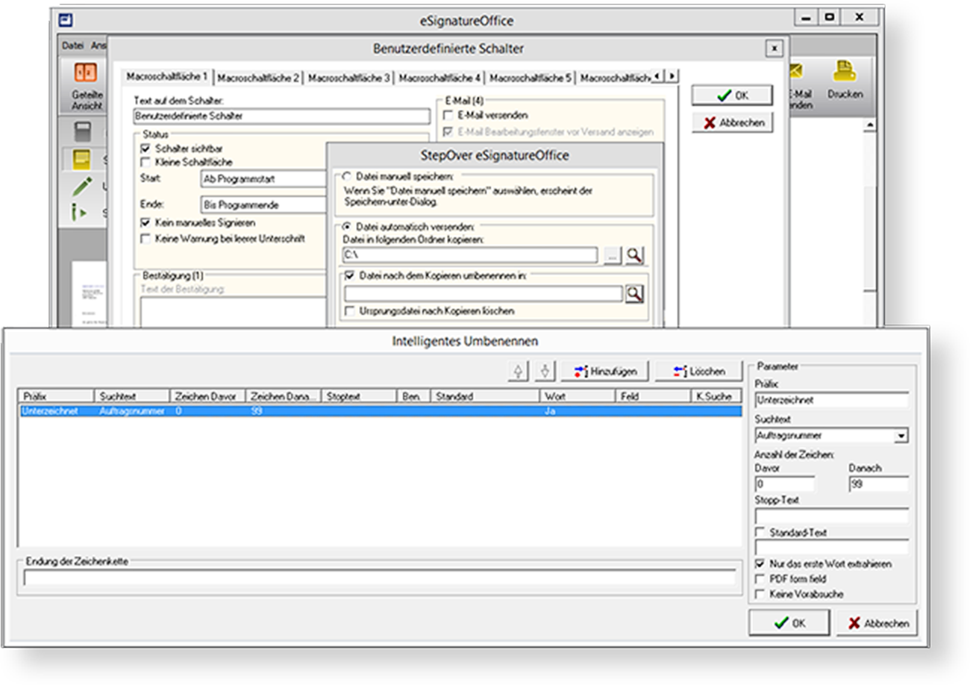Enable the Standard-Text checkbox

tap(760, 533)
